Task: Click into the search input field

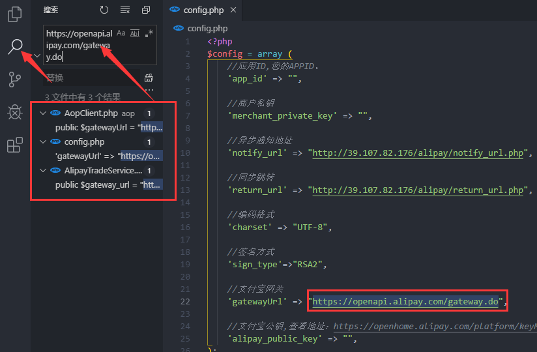Action: click(x=100, y=45)
